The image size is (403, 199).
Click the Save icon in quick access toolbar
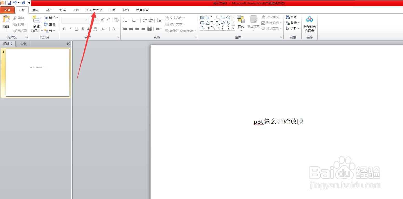point(9,3)
